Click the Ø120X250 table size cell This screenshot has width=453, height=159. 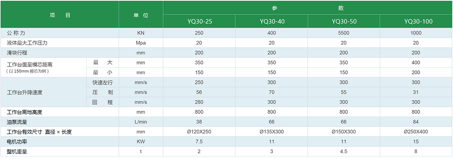199,132
